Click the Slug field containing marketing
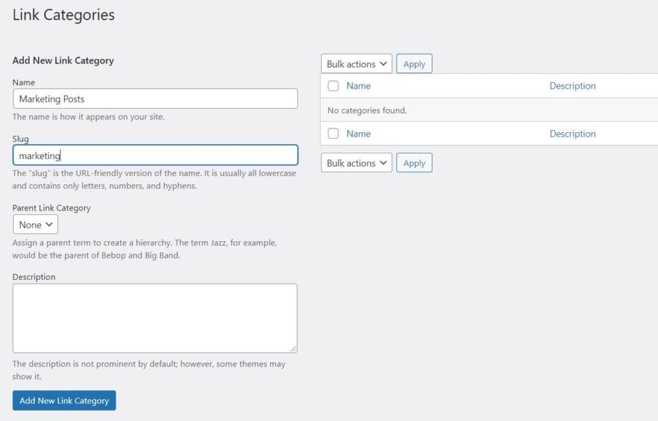Viewport: 658px width, 421px height. [x=154, y=155]
